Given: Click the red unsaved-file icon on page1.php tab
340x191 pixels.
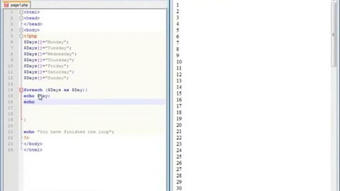Looking at the screenshot, I should [x=6, y=5].
